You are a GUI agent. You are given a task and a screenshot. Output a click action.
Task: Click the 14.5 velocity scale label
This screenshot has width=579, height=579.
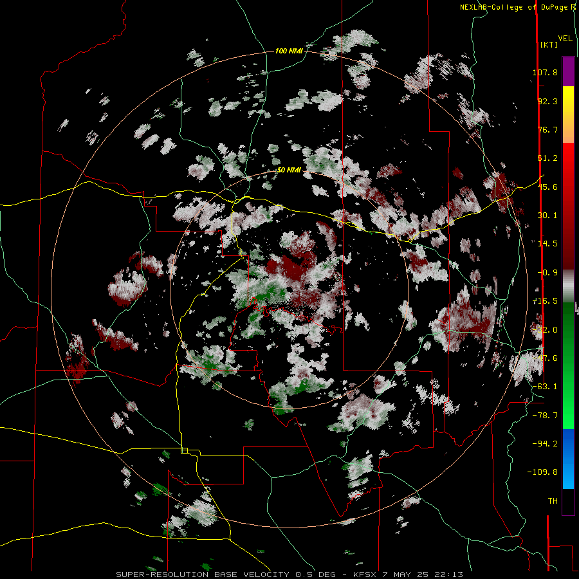[x=547, y=244]
